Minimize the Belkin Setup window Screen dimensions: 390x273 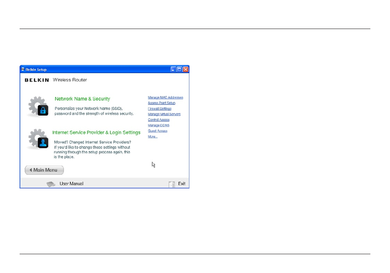(x=173, y=69)
